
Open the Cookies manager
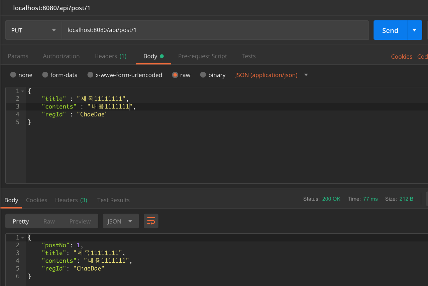tap(401, 56)
